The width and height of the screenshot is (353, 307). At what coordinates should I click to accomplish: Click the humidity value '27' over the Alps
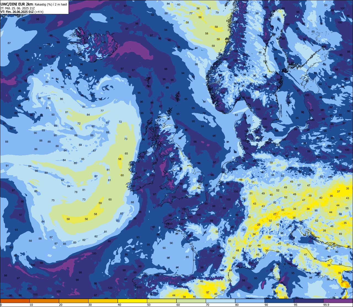tap(275, 214)
